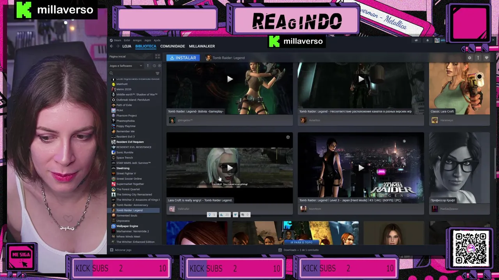The width and height of the screenshot is (499, 280).
Task: Open the grid collections view icon
Action: [x=157, y=56]
